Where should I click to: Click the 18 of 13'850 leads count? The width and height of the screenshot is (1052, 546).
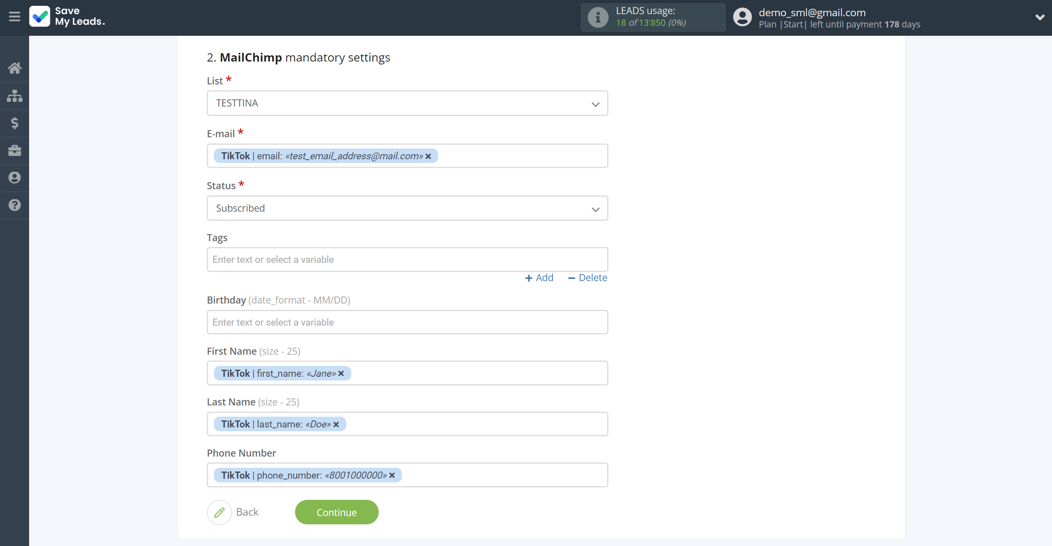point(651,23)
